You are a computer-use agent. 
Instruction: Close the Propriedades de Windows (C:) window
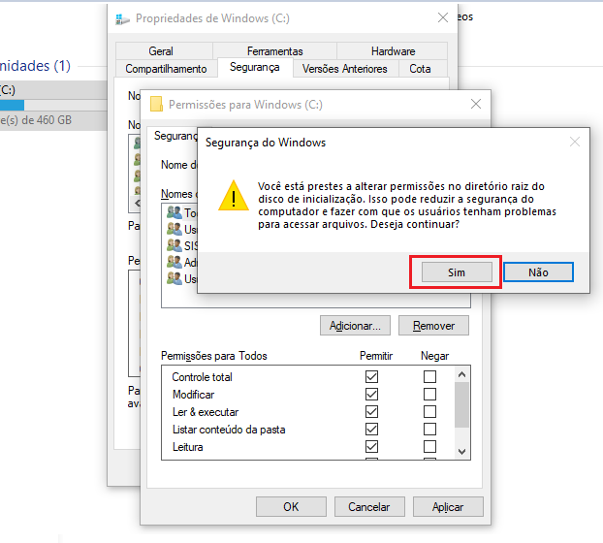(x=443, y=17)
